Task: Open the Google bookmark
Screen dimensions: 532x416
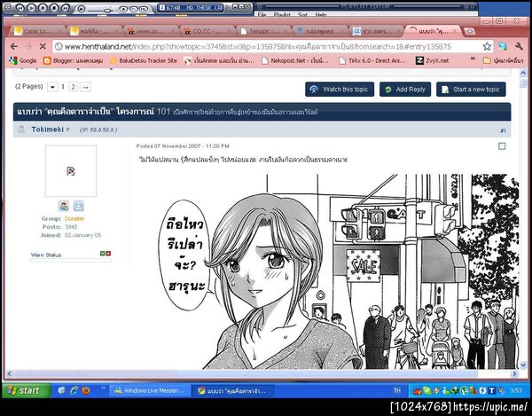Action: point(23,60)
